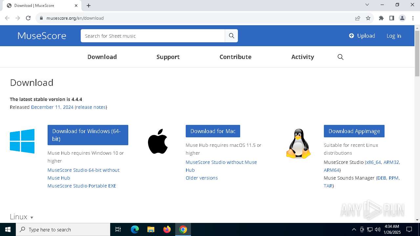Open the Older versions link

tap(202, 178)
